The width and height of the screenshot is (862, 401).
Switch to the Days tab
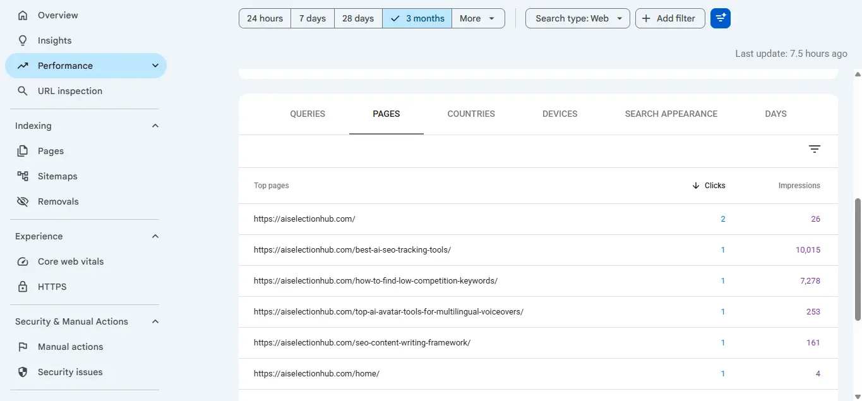[775, 114]
